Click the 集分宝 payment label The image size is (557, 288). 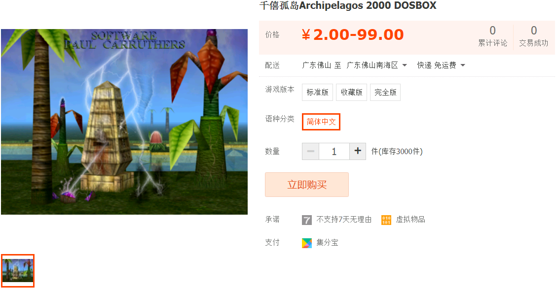(327, 243)
